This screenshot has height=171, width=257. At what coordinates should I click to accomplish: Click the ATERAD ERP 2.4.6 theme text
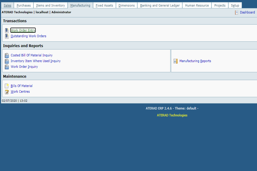click(x=172, y=108)
